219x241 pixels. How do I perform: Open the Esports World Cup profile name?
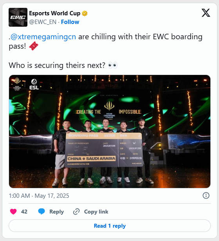[x=54, y=13]
